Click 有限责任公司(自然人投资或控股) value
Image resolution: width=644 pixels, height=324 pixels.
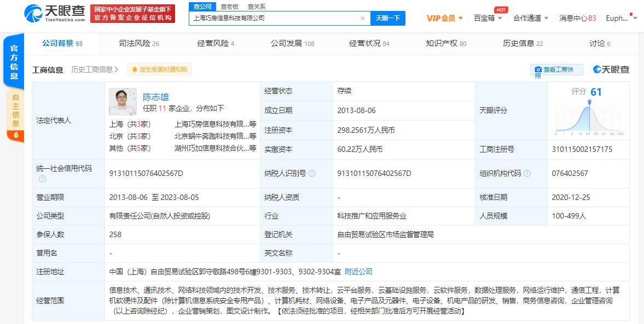tap(160, 216)
